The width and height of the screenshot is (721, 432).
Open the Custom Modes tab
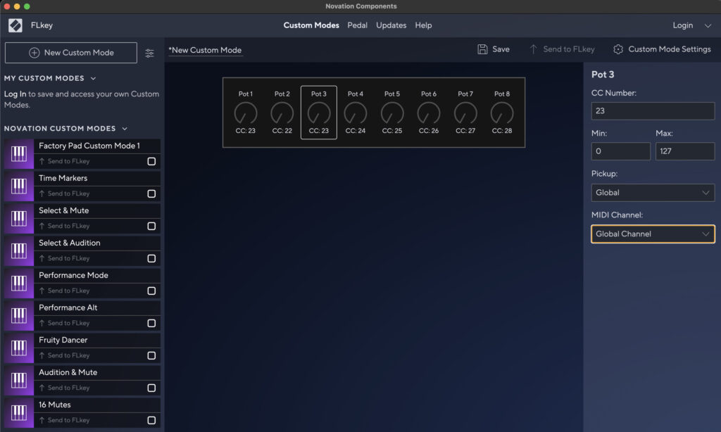pos(311,25)
